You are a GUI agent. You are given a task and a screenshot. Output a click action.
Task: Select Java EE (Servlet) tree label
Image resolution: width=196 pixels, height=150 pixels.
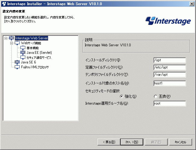pyautogui.click(x=39, y=53)
